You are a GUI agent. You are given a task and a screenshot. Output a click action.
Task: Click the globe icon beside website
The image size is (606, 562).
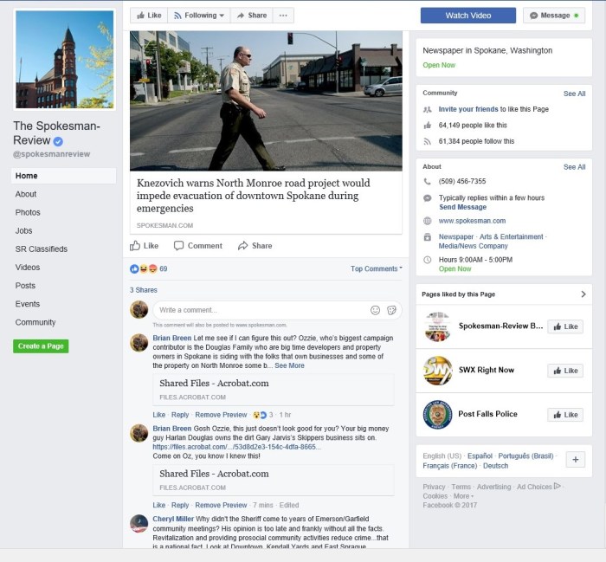[x=428, y=221]
